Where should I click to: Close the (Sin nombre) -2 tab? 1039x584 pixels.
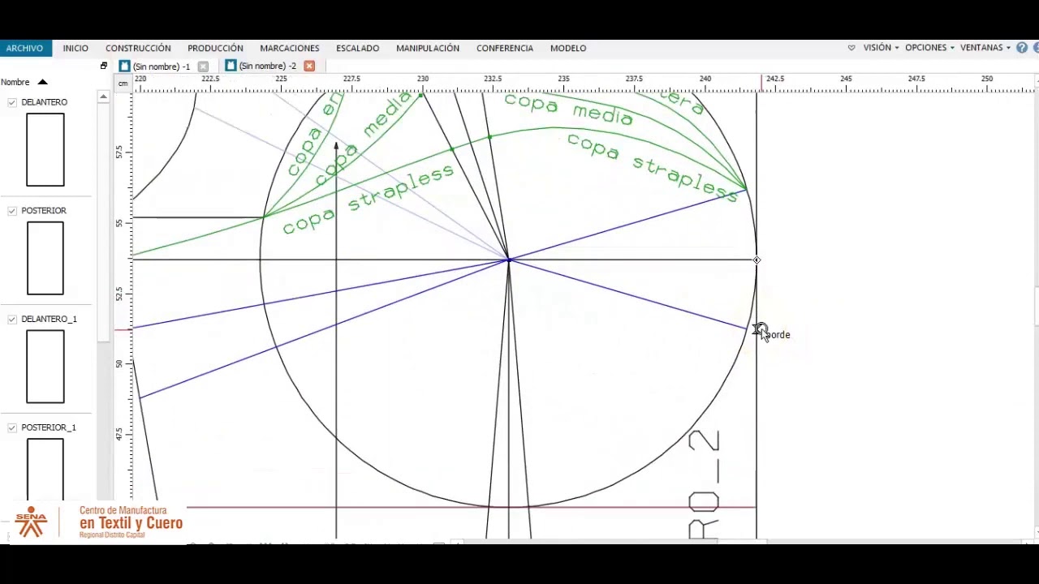coord(309,66)
